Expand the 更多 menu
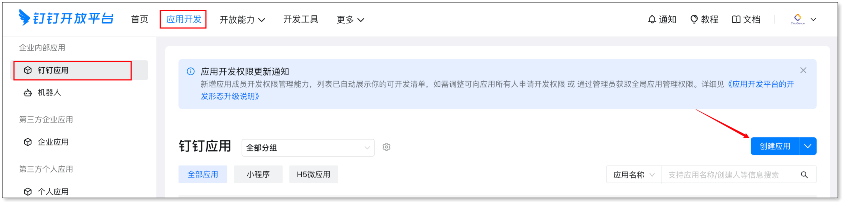Image resolution: width=842 pixels, height=202 pixels. 350,20
